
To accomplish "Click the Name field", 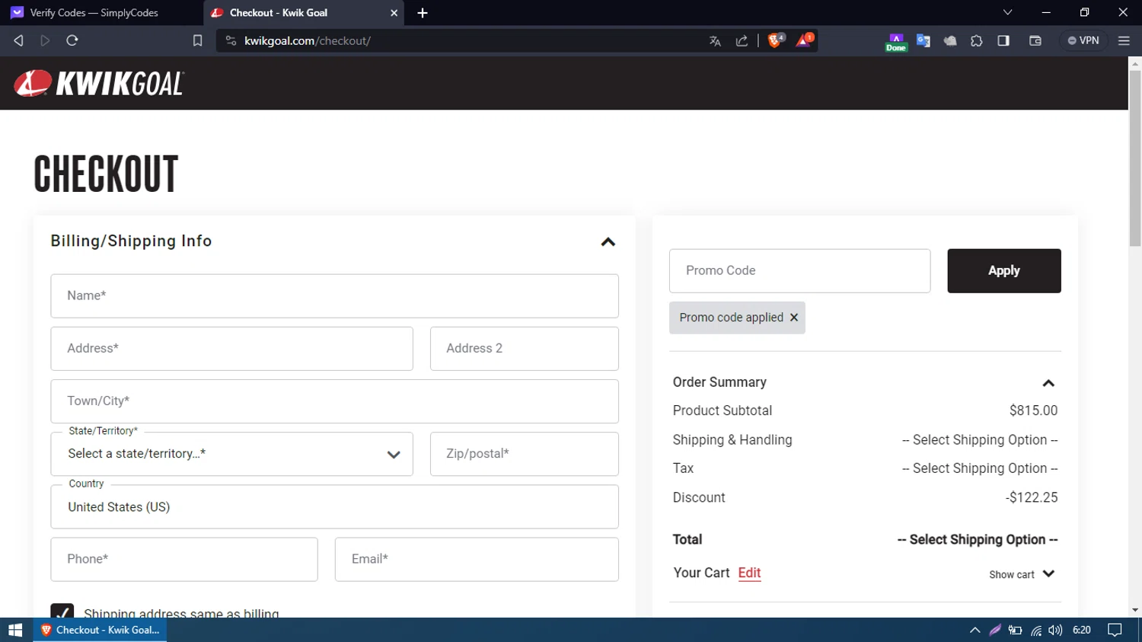I will pyautogui.click(x=334, y=295).
